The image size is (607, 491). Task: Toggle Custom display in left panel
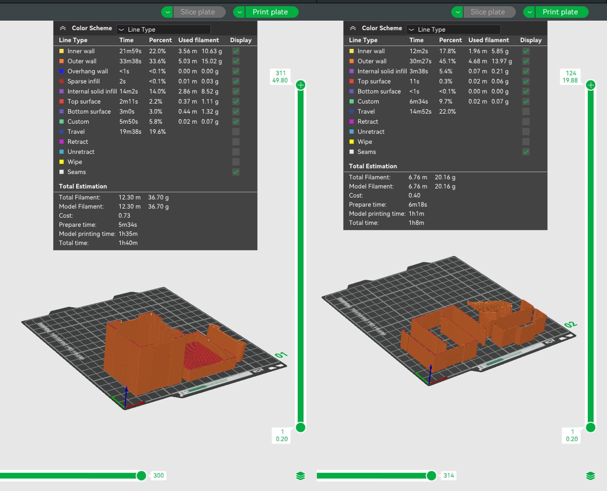pos(236,122)
